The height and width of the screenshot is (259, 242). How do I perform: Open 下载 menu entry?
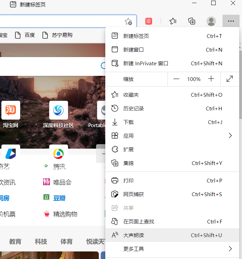[x=172, y=122]
